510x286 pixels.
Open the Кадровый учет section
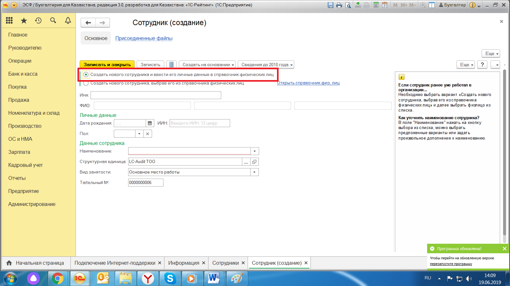tap(25, 165)
